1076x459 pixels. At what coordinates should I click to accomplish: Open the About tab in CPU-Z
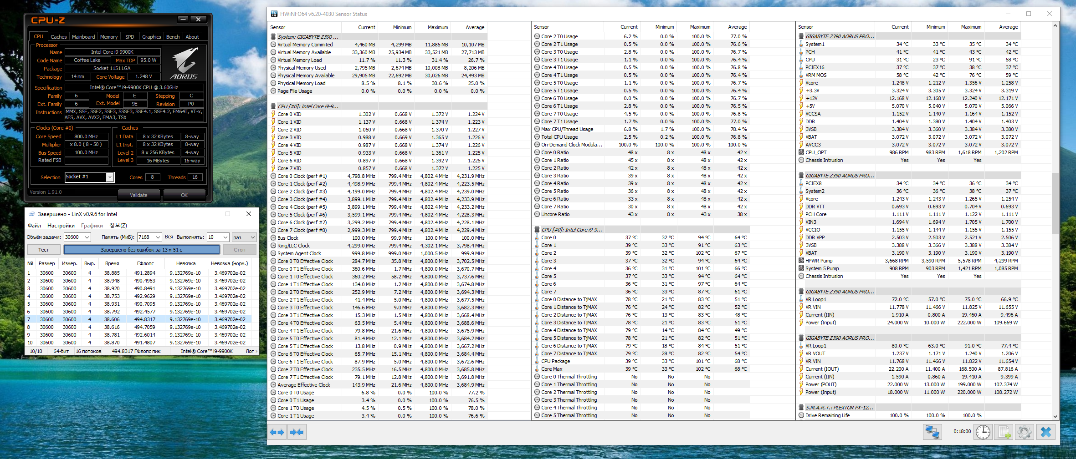pos(192,37)
